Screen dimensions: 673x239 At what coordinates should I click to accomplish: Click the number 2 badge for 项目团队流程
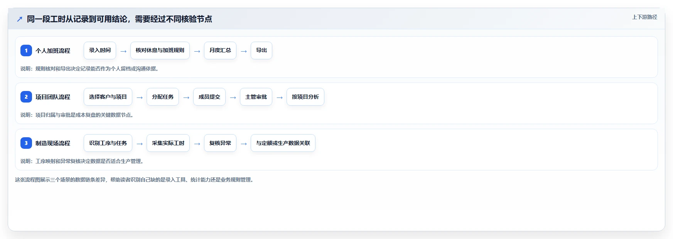[x=26, y=97]
